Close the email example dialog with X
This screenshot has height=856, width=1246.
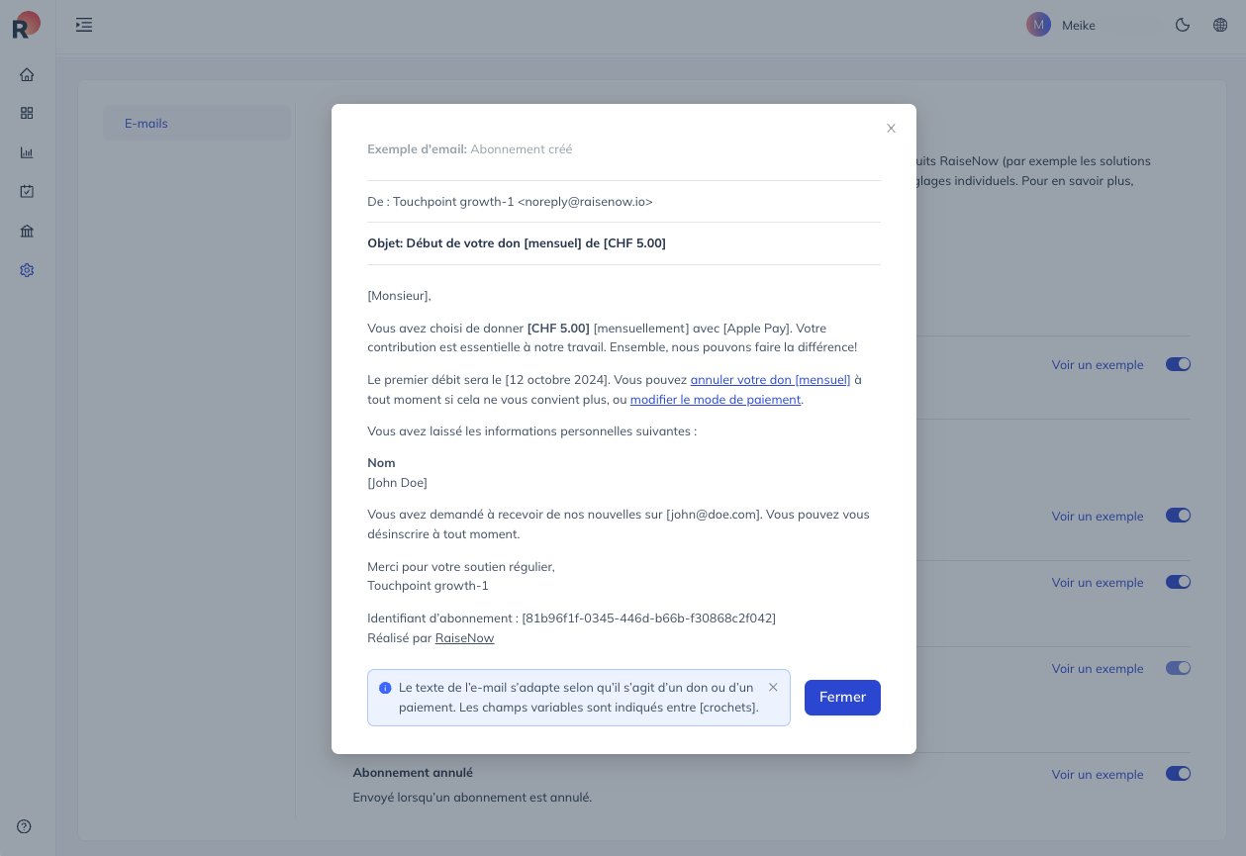pyautogui.click(x=891, y=129)
